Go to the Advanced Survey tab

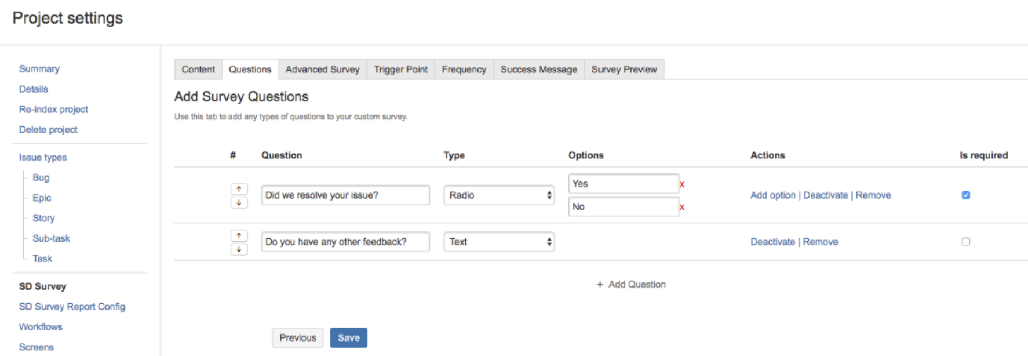point(322,70)
